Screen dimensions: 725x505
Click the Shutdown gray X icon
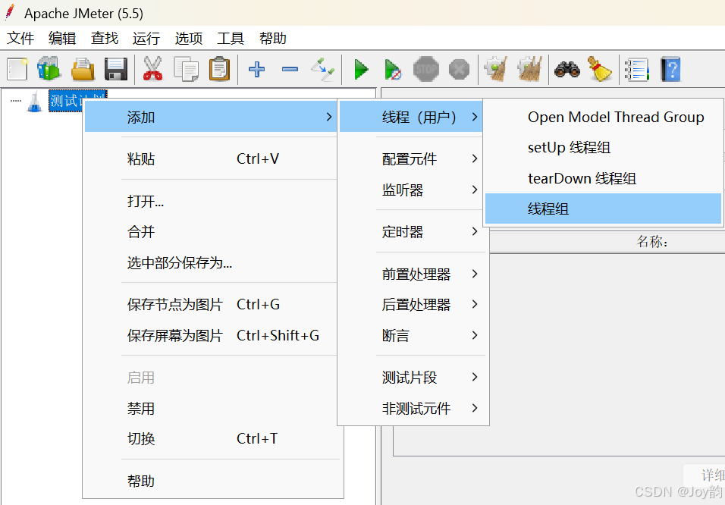point(459,70)
